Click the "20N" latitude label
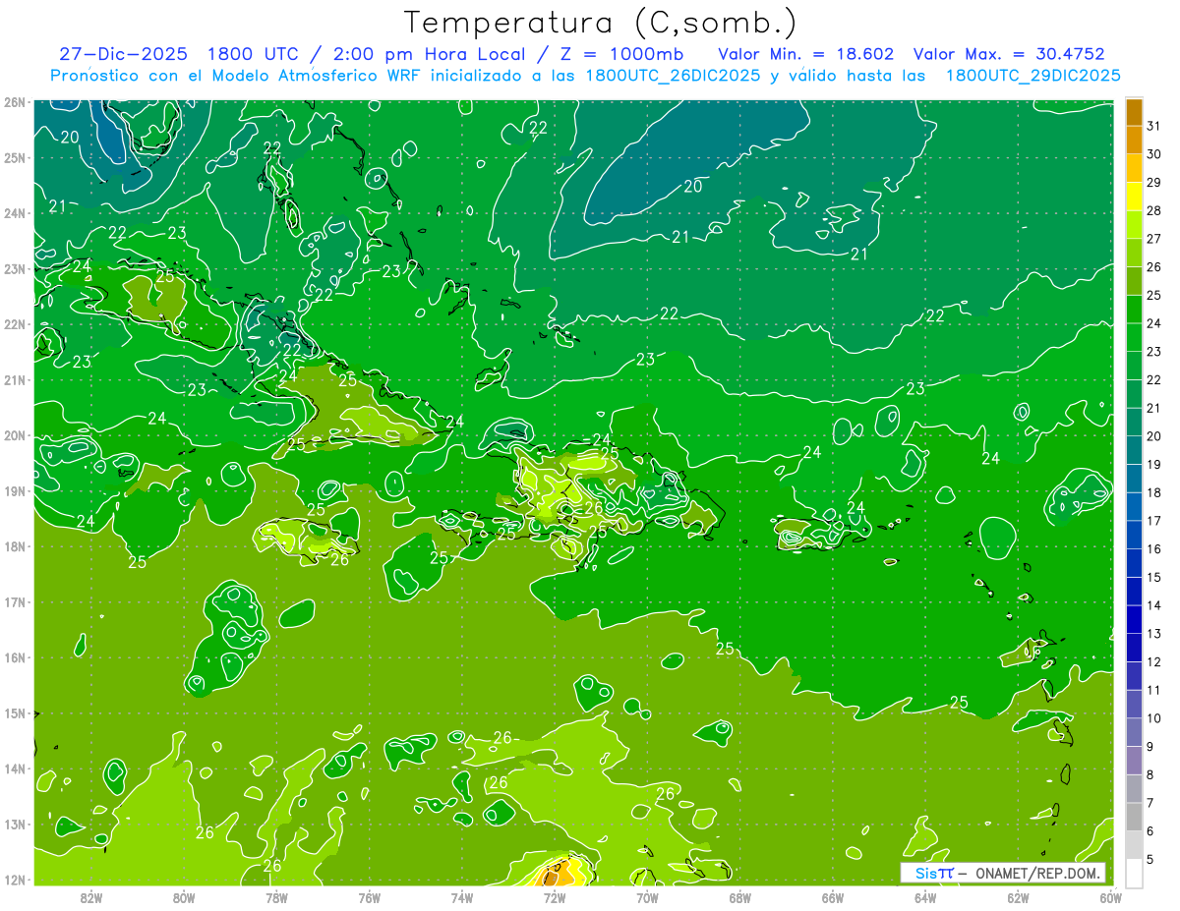The width and height of the screenshot is (1180, 911). click(15, 435)
